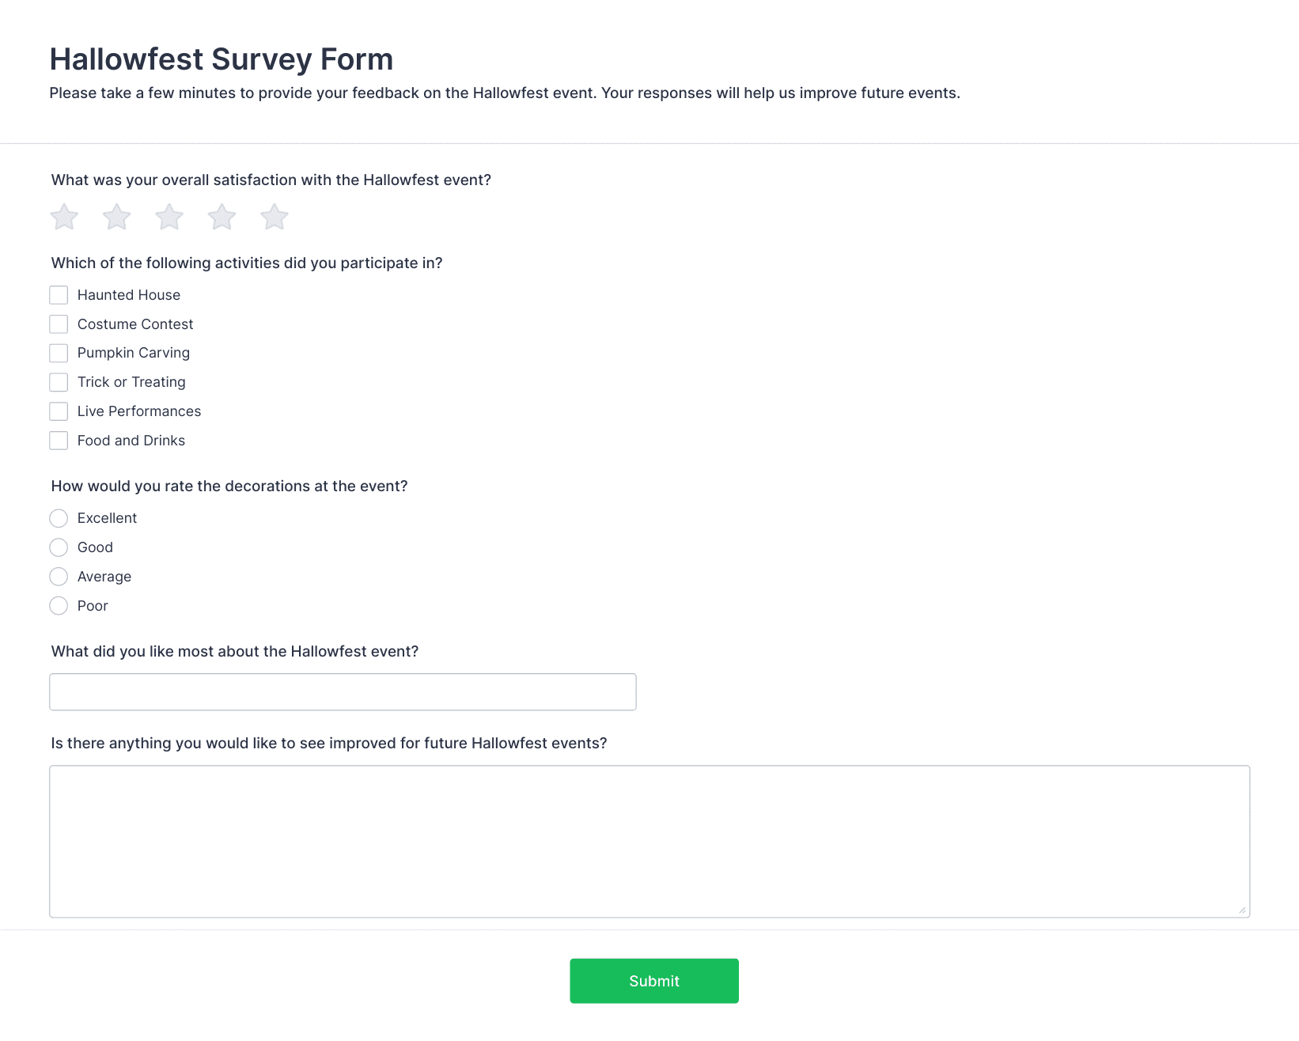Focus the 'liked most' text field
This screenshot has width=1299, height=1041.
tap(343, 692)
